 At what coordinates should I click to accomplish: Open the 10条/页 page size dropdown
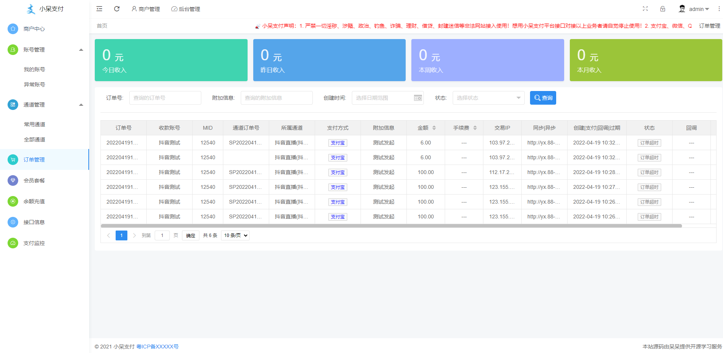[x=235, y=235]
